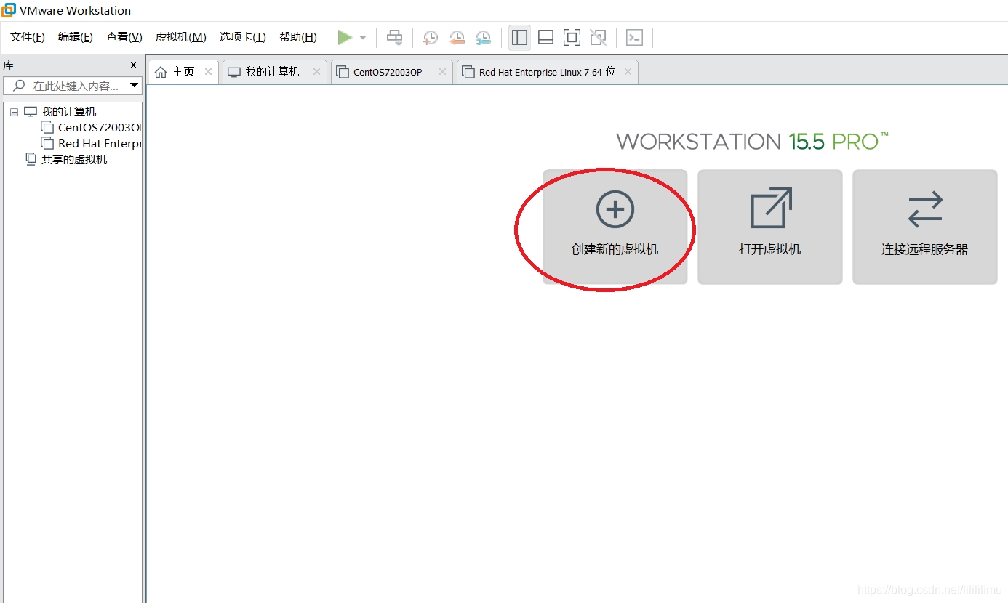The width and height of the screenshot is (1008, 603).
Task: Open the 文件(F) menu
Action: (x=28, y=37)
